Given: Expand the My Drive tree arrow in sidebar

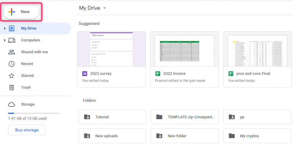Looking at the screenshot, I should pyautogui.click(x=5, y=28).
